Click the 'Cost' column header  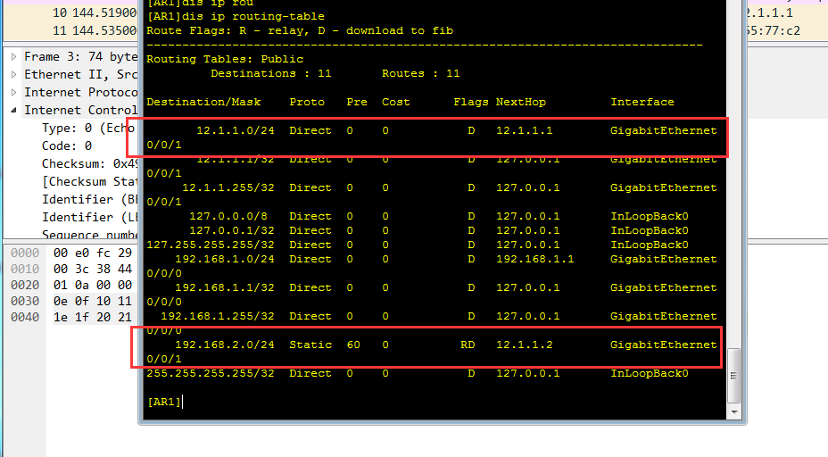coord(396,102)
